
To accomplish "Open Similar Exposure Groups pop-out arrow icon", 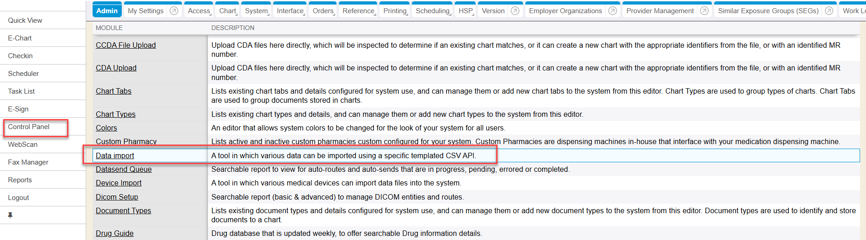I will [x=829, y=11].
